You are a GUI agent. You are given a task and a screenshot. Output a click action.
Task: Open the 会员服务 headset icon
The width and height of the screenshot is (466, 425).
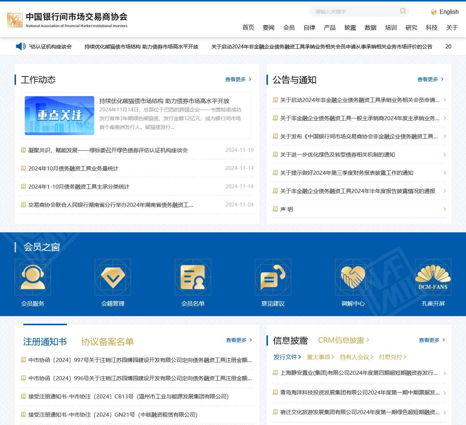[x=33, y=277]
